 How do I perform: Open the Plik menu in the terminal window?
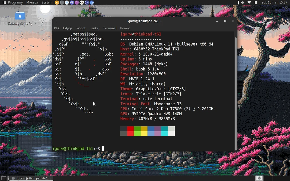tap(56, 28)
